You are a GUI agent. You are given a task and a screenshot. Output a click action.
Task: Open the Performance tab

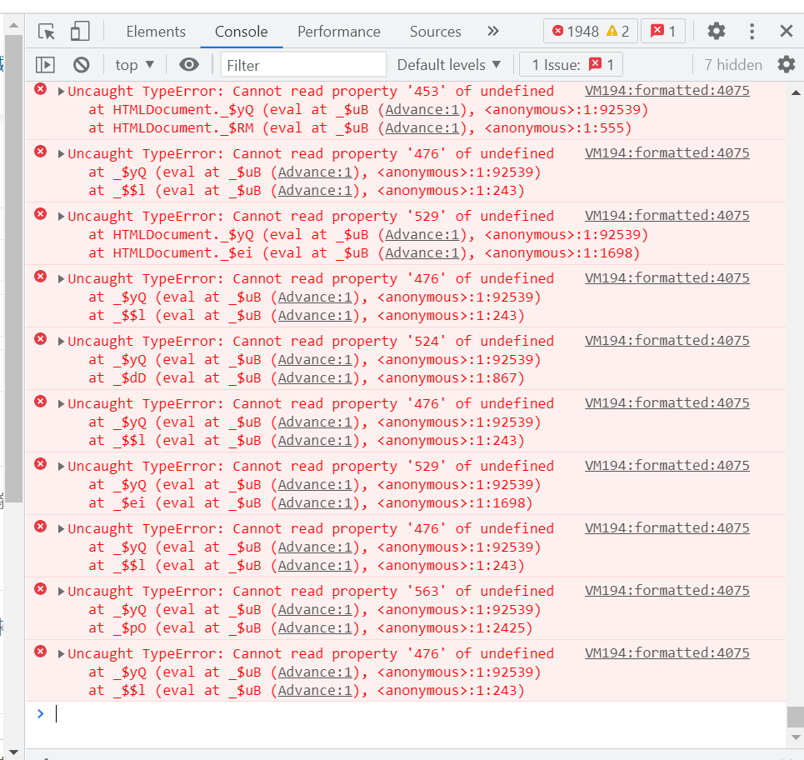point(339,32)
